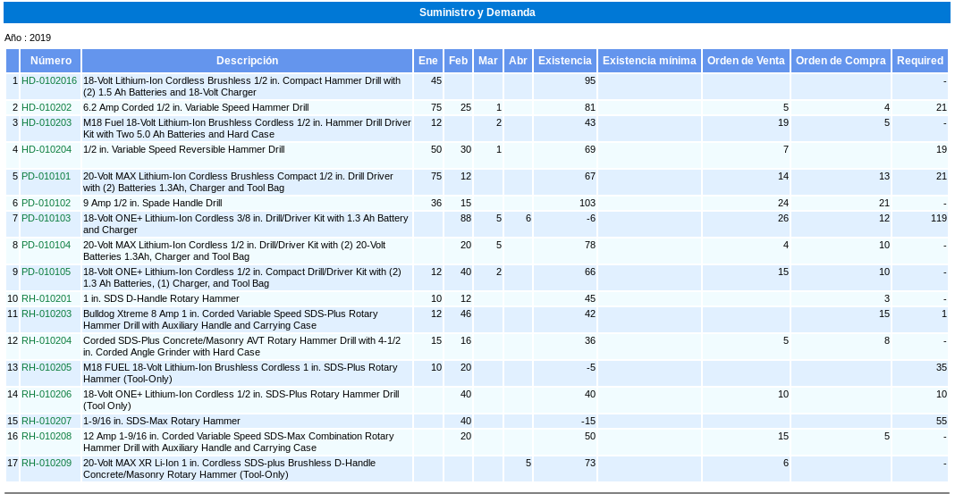Click Existencia value 73 for RH-010209
The height and width of the screenshot is (502, 955).
pos(590,463)
